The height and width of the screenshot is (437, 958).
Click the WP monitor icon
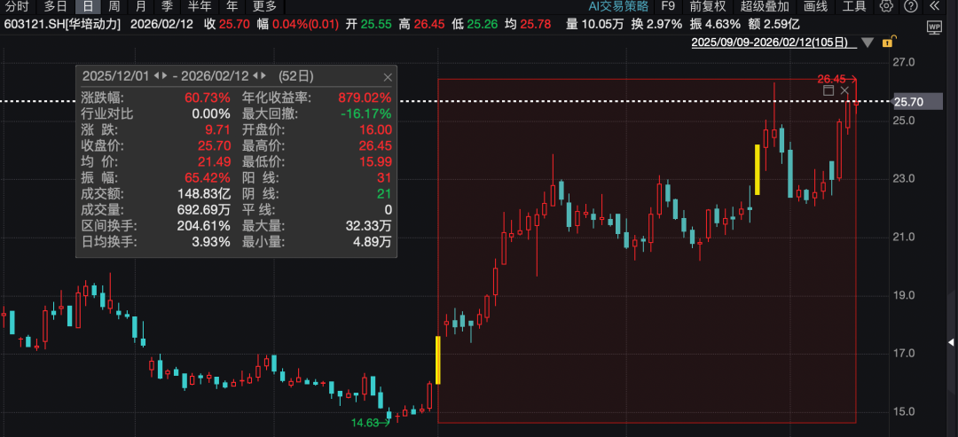[x=933, y=27]
